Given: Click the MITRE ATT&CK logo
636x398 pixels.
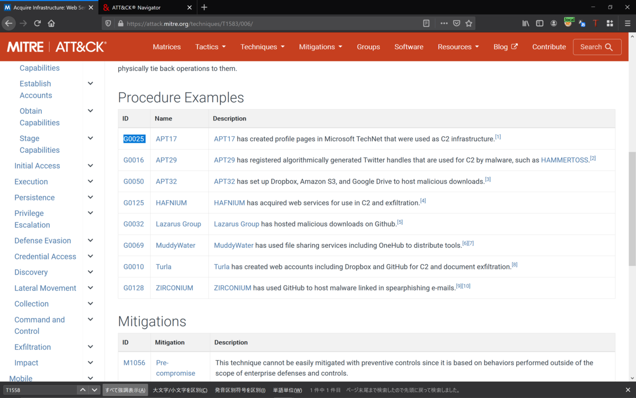Looking at the screenshot, I should coord(57,47).
